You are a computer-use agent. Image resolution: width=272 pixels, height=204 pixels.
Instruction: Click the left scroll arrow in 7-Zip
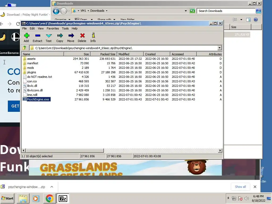click(x=24, y=150)
